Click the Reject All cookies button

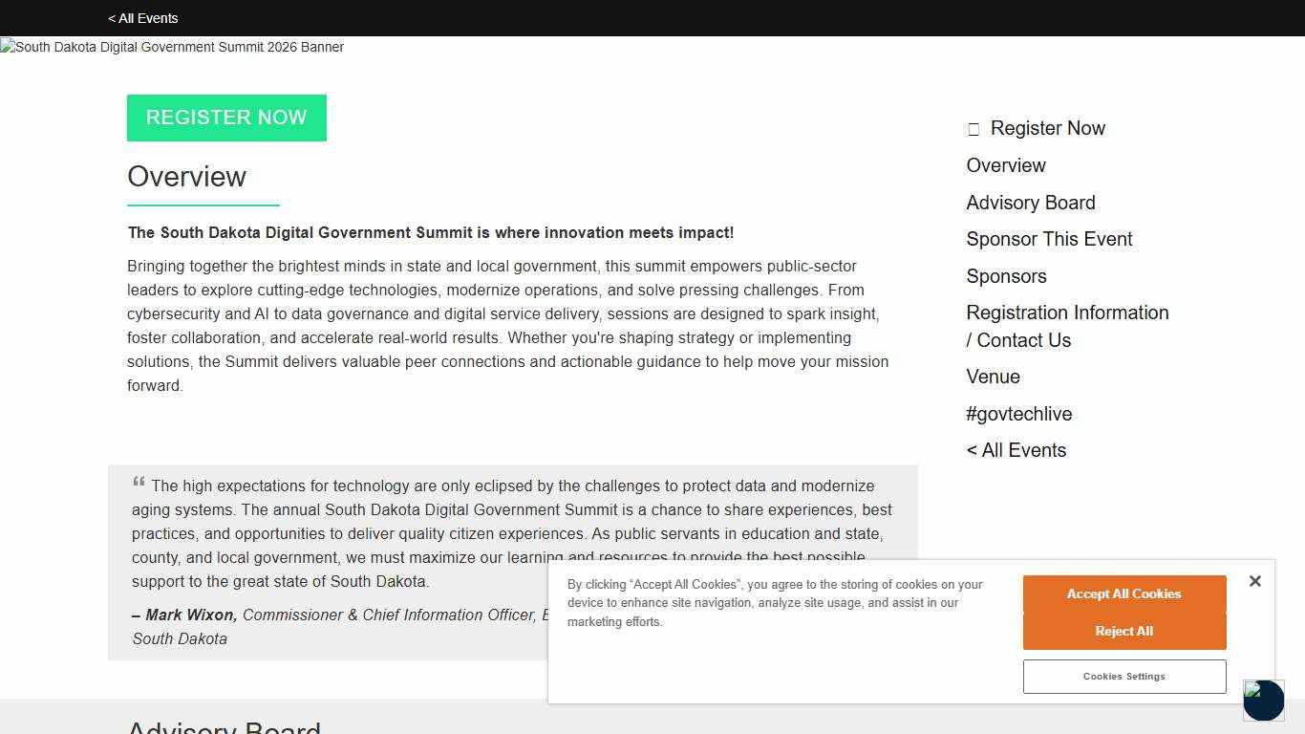click(1123, 631)
